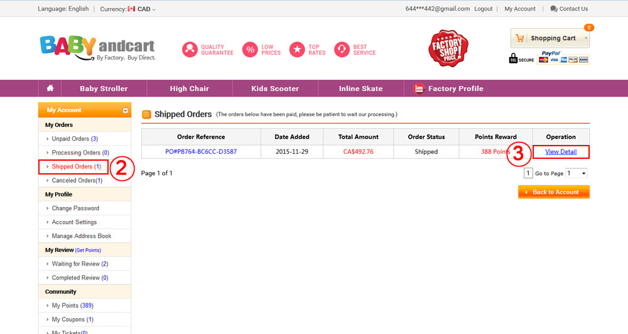This screenshot has width=628, height=334.
Task: Open Waiting for Review (2)
Action: click(80, 264)
